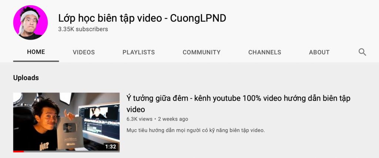Click the computer monitor shown in thumbnail
379x158 pixels.
[101, 123]
